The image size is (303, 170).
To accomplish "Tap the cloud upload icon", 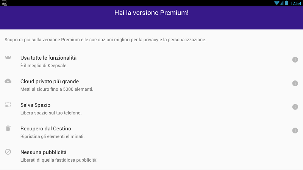I will point(8,81).
